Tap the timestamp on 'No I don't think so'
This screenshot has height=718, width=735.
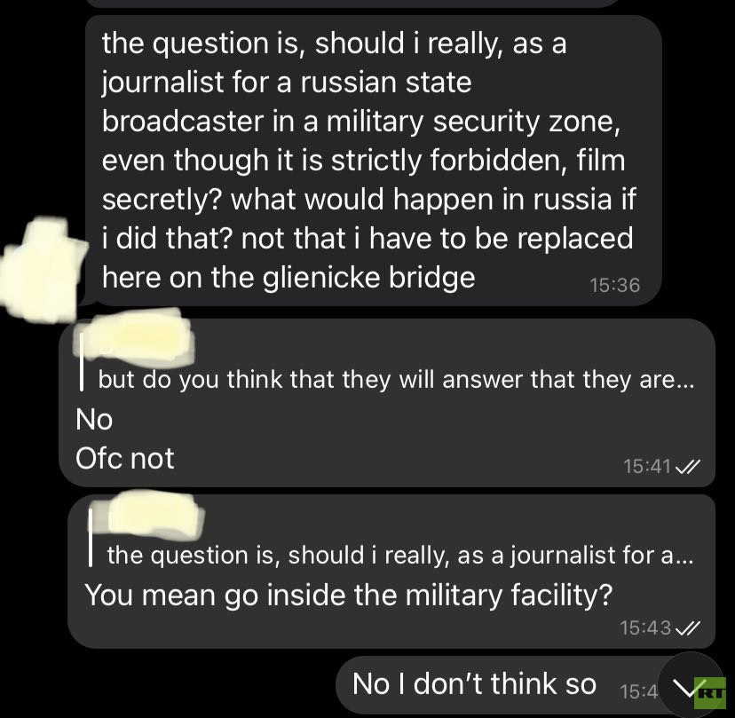tap(638, 691)
